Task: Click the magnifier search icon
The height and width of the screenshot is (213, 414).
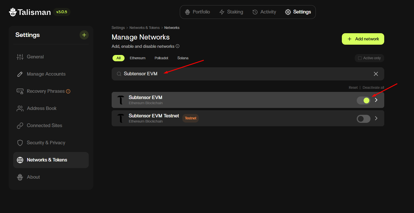Action: tap(119, 74)
